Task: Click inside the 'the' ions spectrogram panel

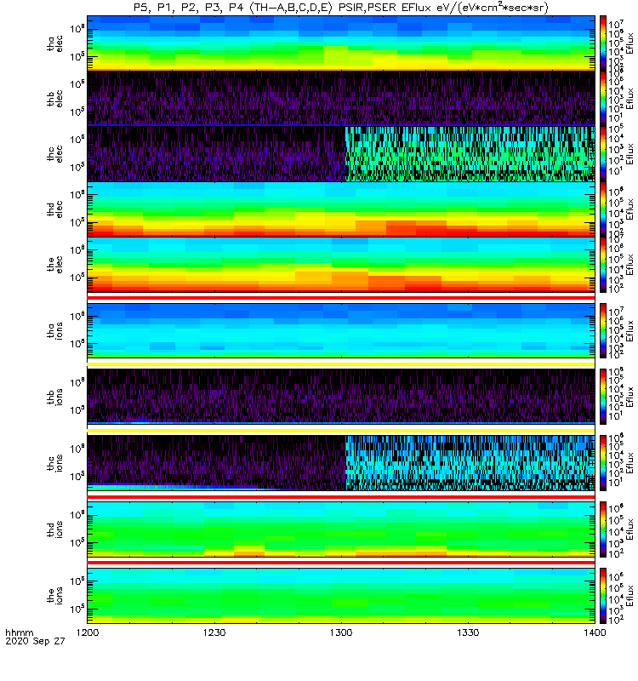Action: 341,595
